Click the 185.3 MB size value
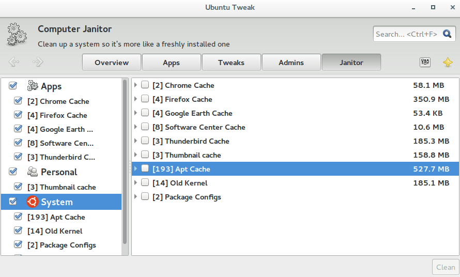Screen dimensions: 460x277 pyautogui.click(x=431, y=141)
